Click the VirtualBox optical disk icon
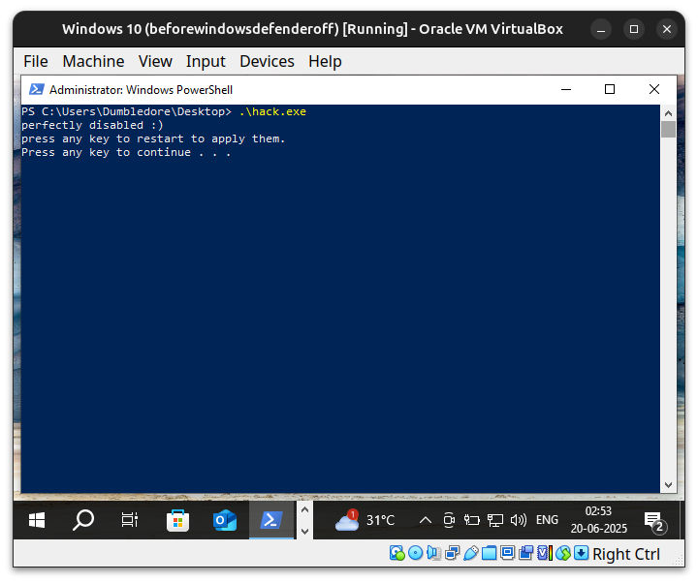 click(415, 553)
